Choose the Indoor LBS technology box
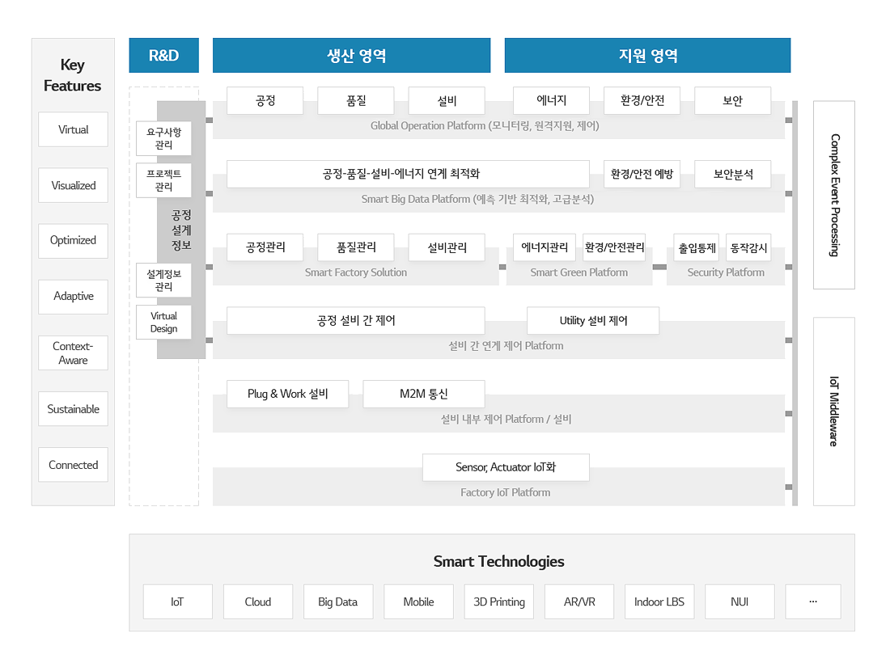 click(659, 602)
